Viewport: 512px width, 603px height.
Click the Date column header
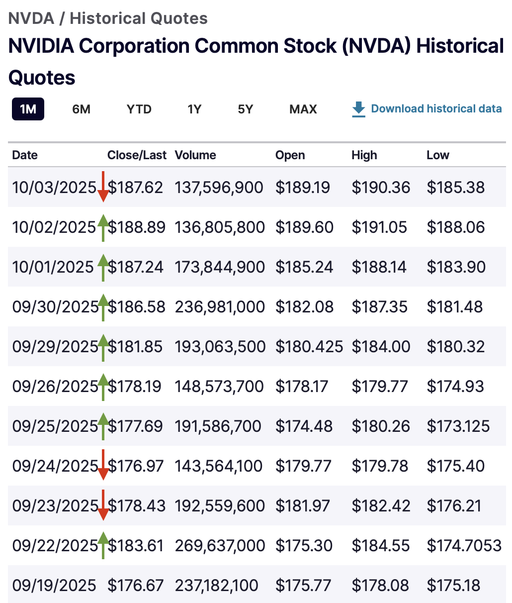tap(25, 155)
